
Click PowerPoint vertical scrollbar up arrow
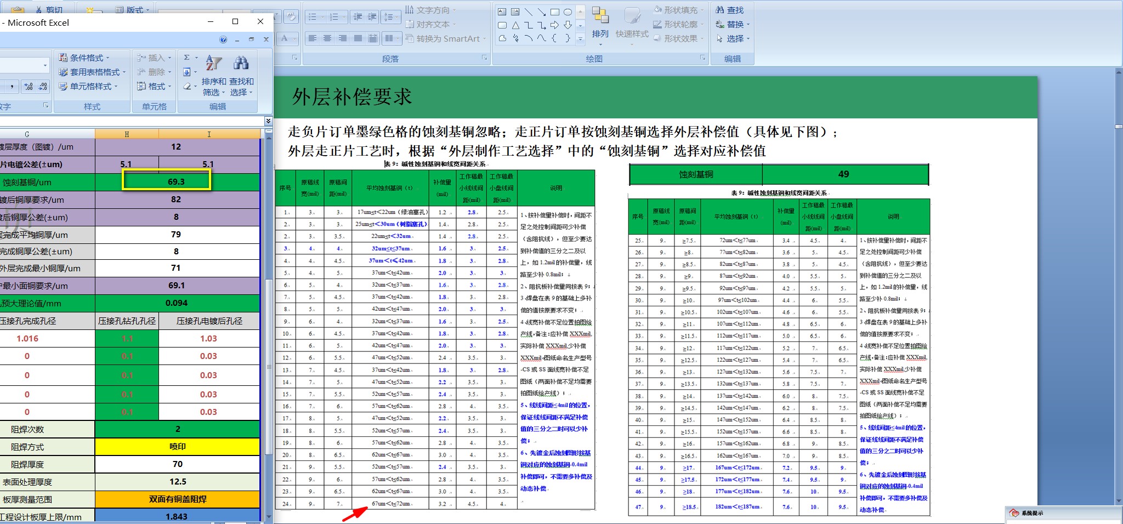click(1119, 71)
